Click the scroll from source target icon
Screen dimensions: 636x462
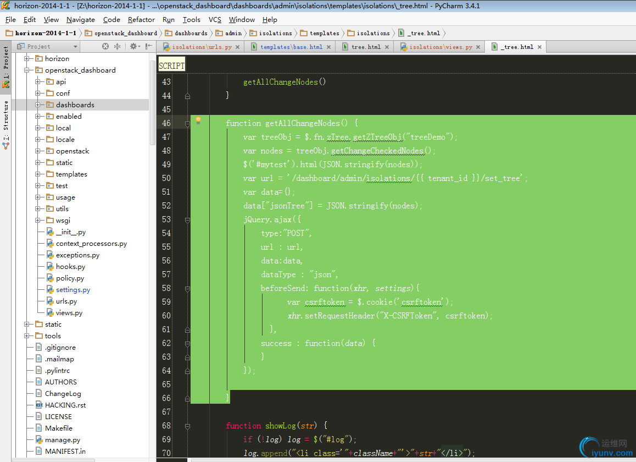(x=105, y=46)
